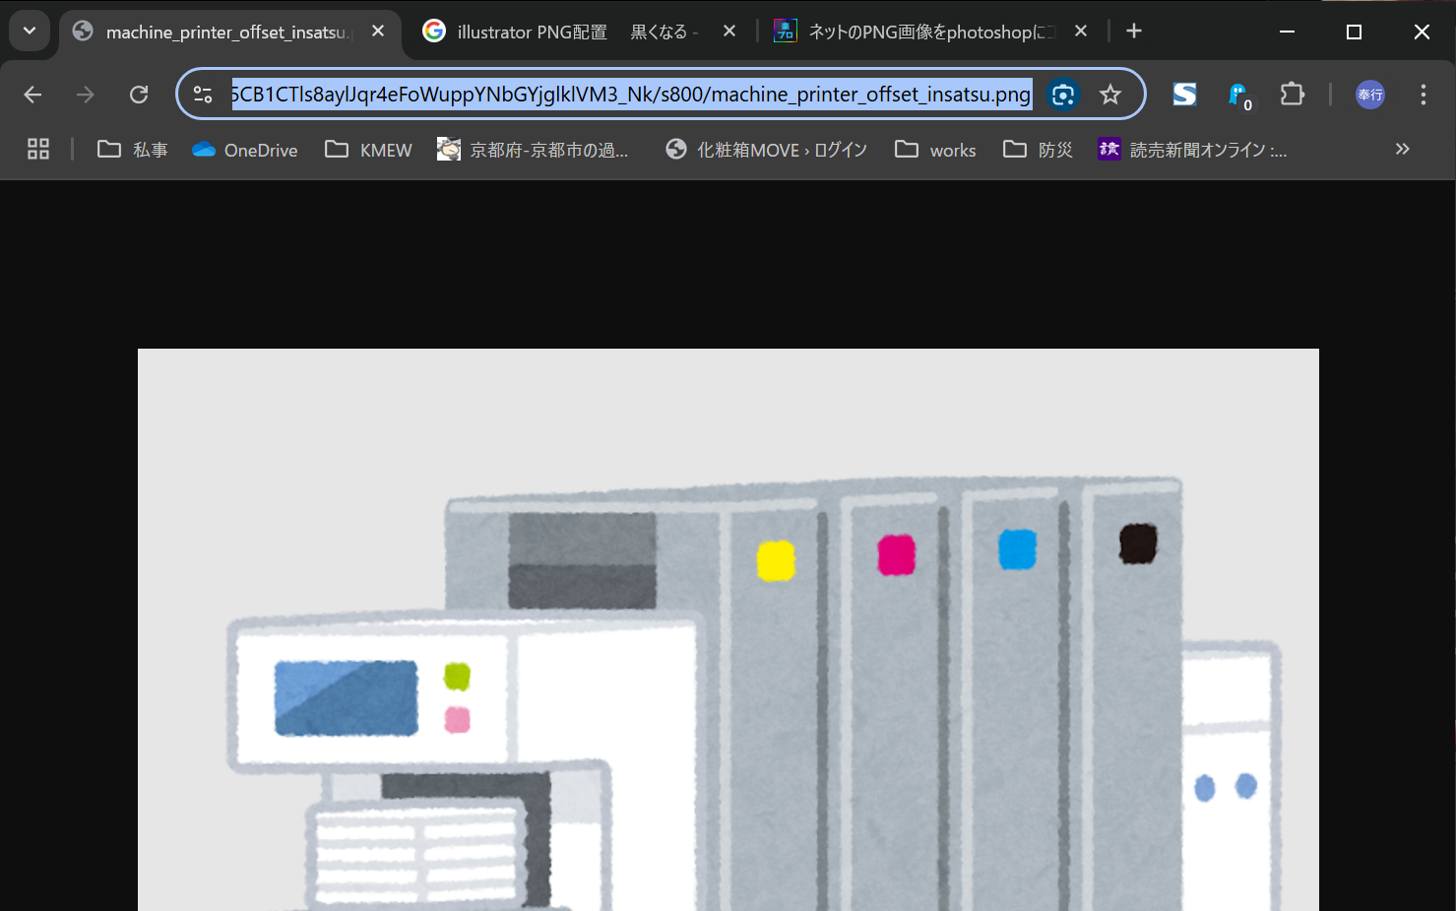Open a new tab with plus button
The image size is (1456, 911).
(1134, 32)
